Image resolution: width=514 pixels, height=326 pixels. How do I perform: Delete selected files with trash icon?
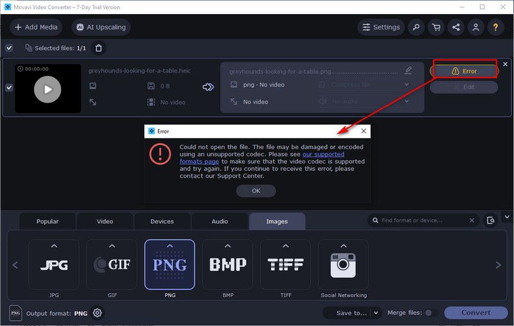click(98, 48)
